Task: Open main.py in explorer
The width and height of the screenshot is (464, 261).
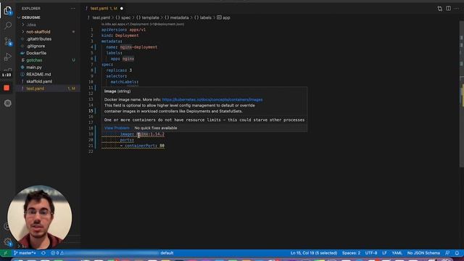Action: tap(34, 67)
